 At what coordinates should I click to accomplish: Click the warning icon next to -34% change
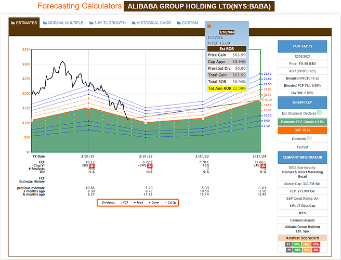[150, 166]
